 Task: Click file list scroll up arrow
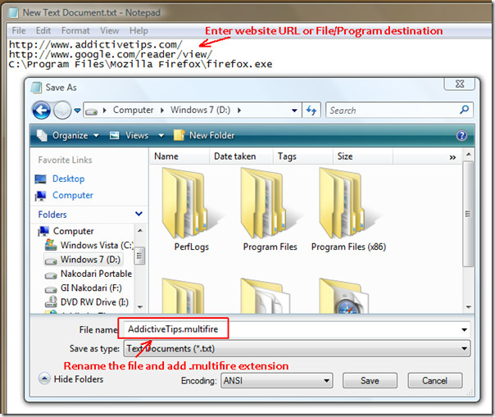[469, 154]
